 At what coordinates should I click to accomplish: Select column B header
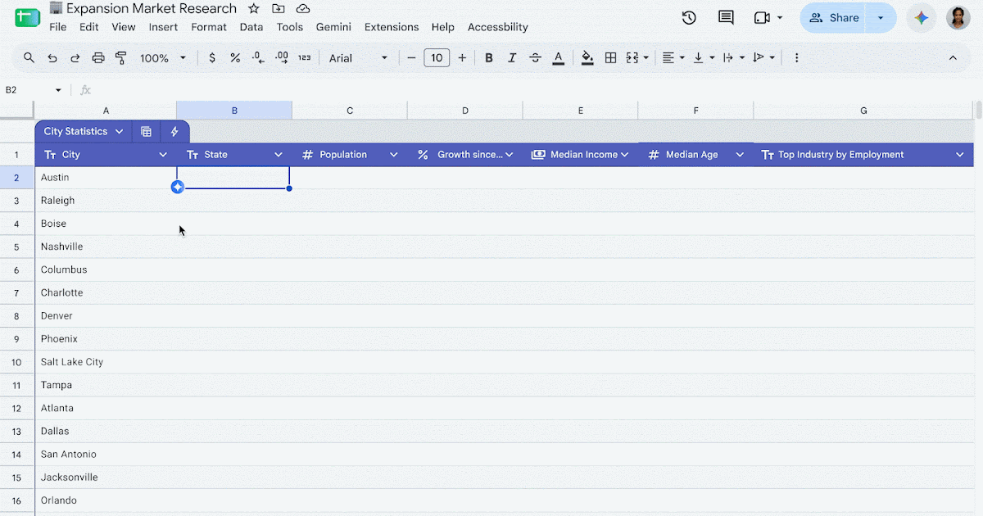pos(234,111)
